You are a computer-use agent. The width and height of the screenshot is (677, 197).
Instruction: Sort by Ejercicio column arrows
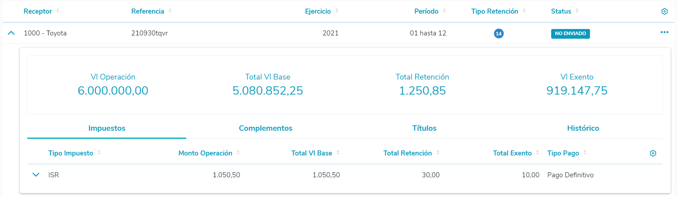pyautogui.click(x=337, y=11)
